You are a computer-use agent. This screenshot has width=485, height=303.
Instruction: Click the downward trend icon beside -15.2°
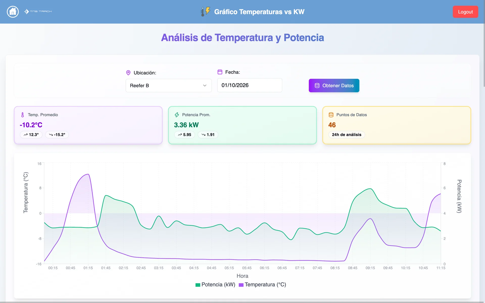[x=51, y=135]
